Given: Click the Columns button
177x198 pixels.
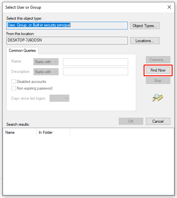Looking at the screenshot, I should click(158, 60).
